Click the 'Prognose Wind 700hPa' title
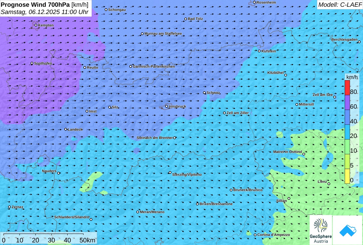 pyautogui.click(x=35, y=4)
